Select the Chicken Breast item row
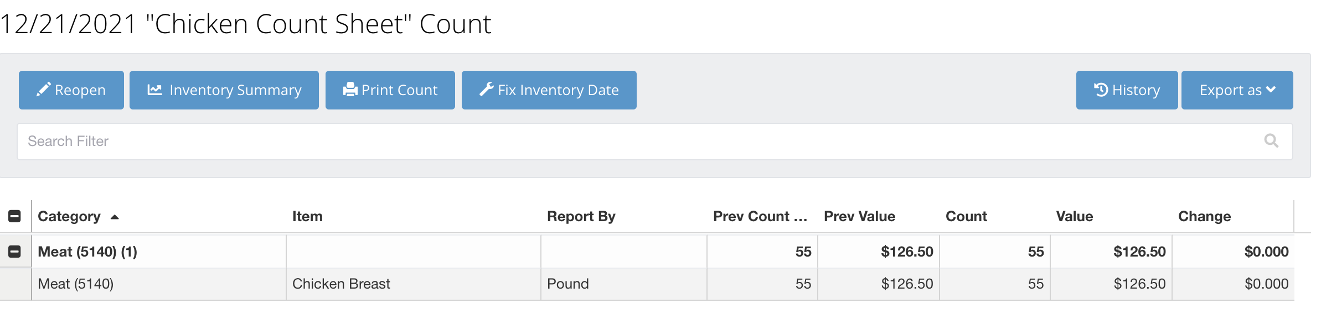1321x324 pixels. (341, 284)
